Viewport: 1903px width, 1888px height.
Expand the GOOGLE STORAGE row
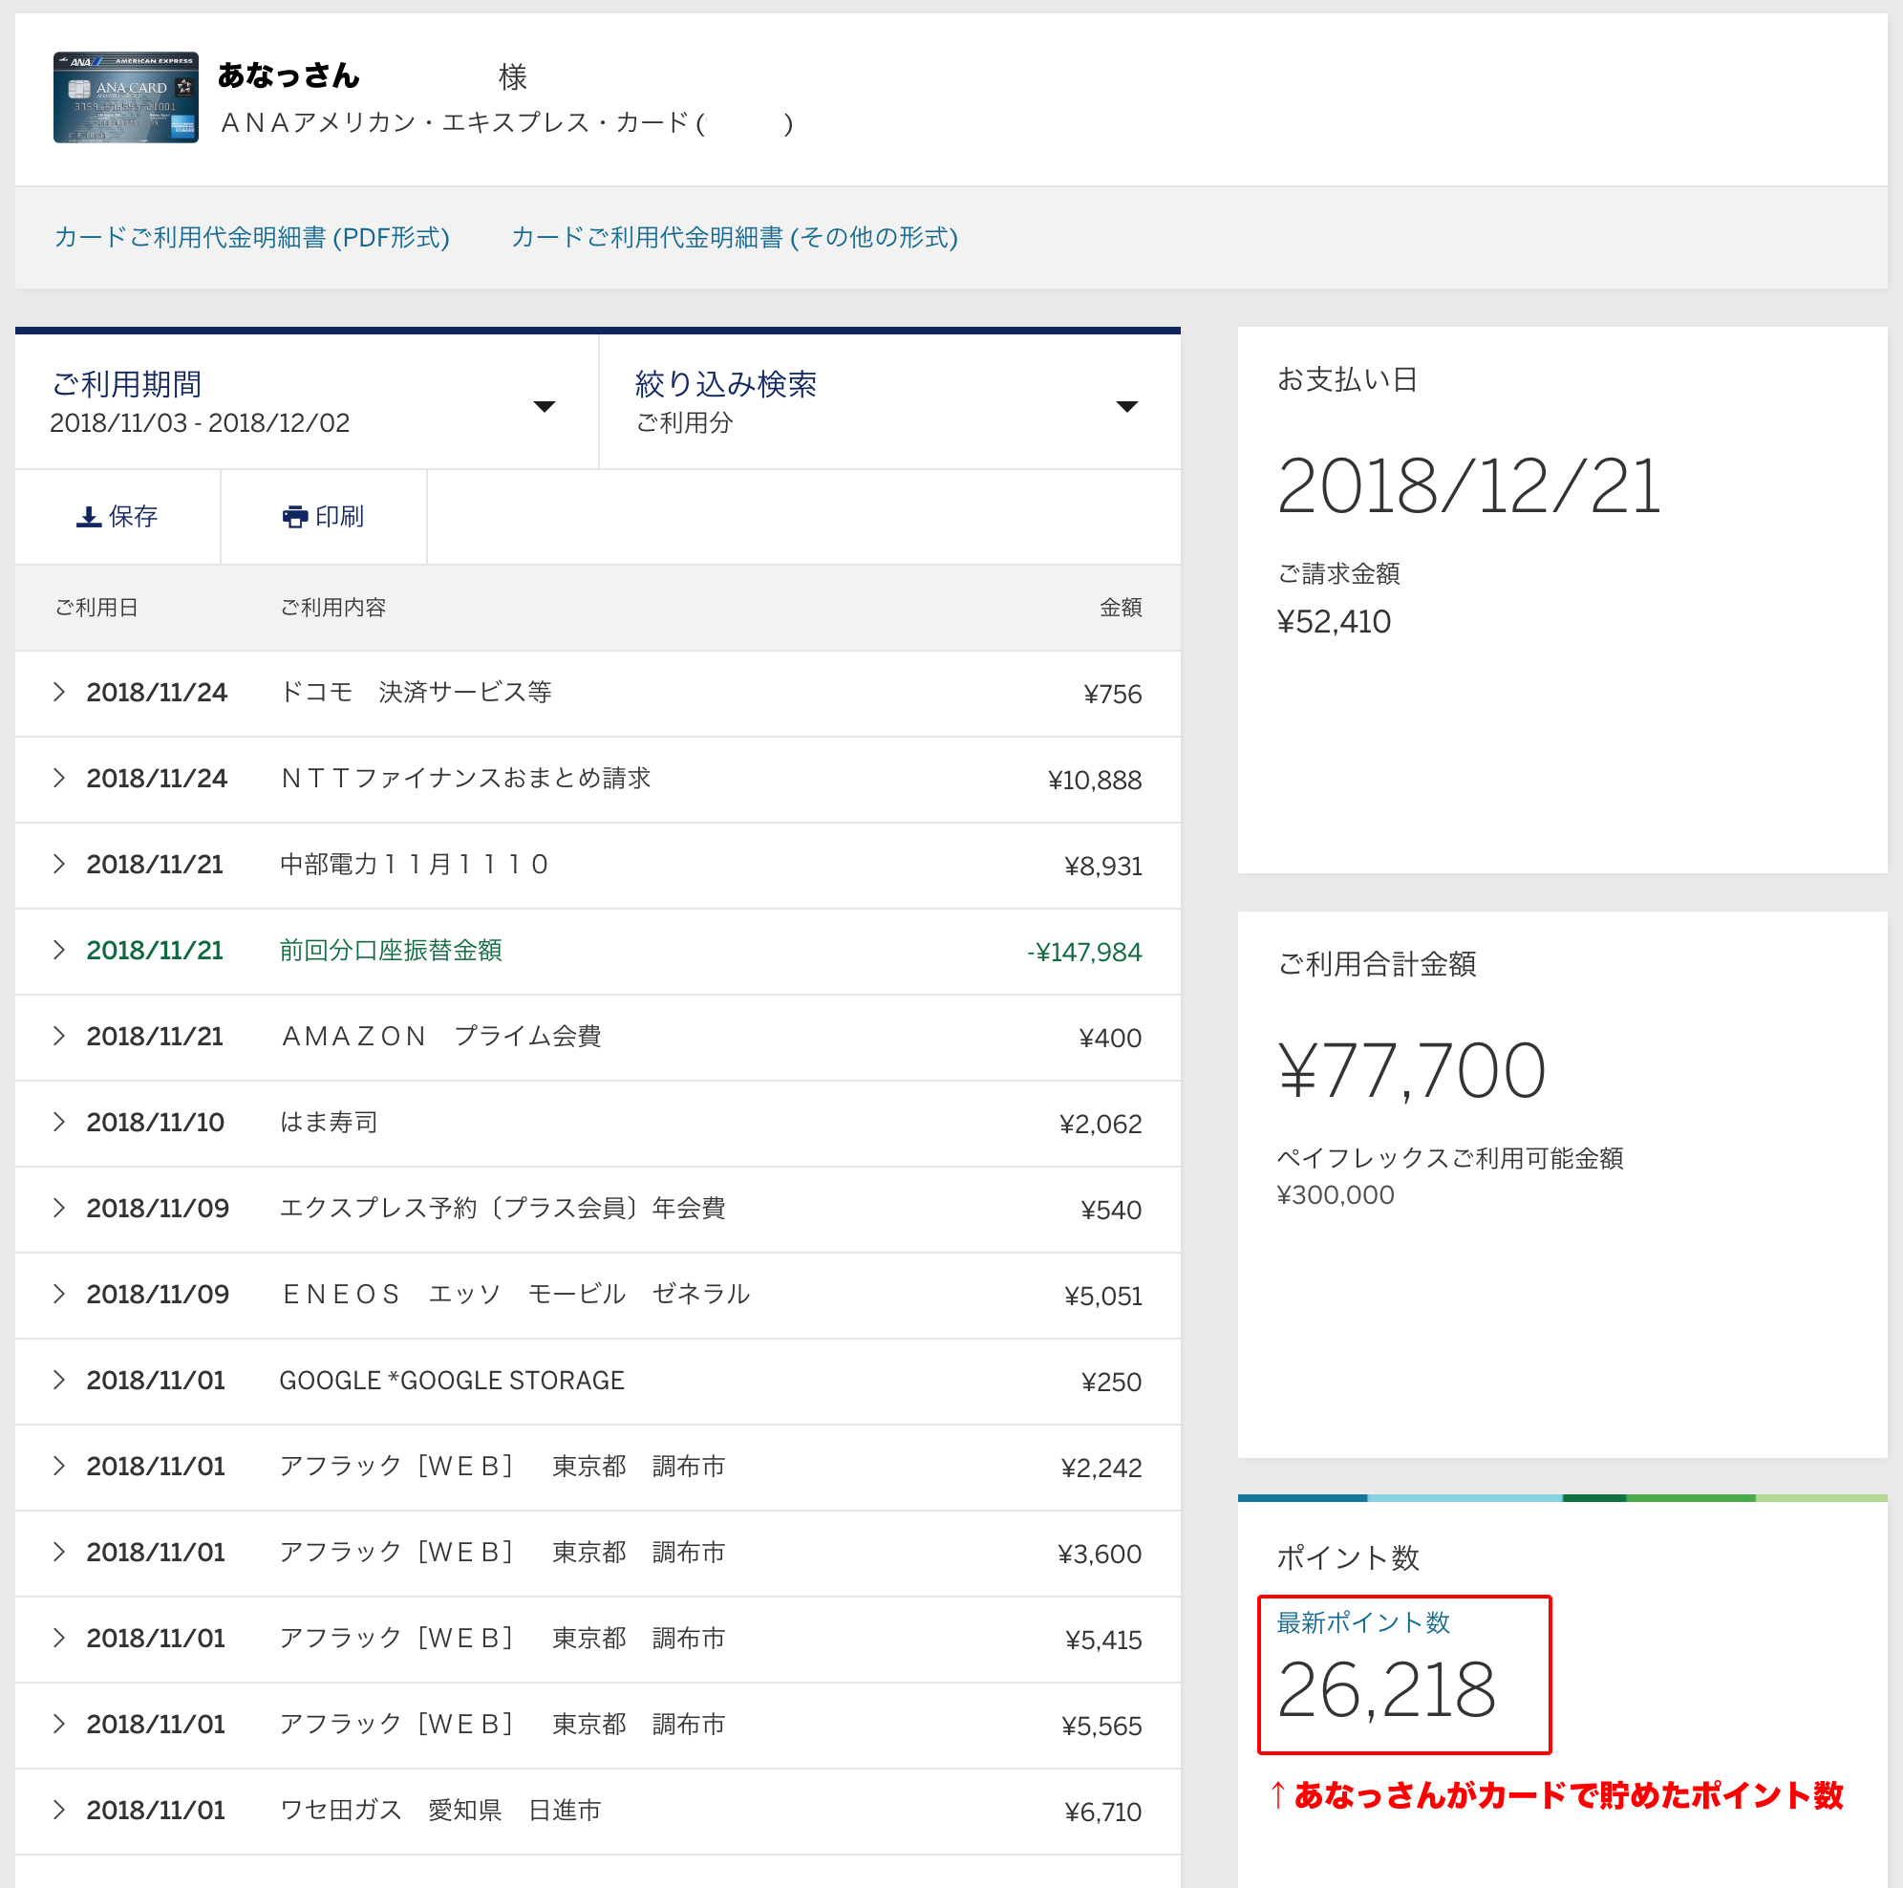[598, 1381]
